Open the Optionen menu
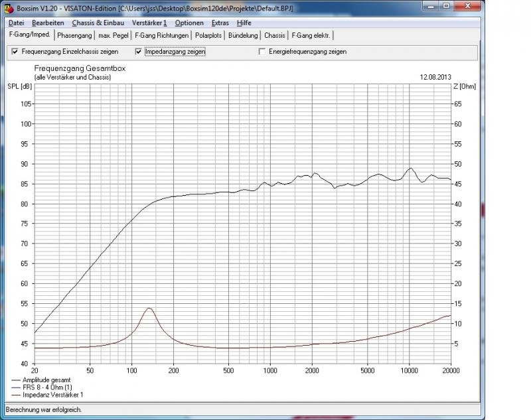This screenshot has width=531, height=420. pyautogui.click(x=189, y=23)
